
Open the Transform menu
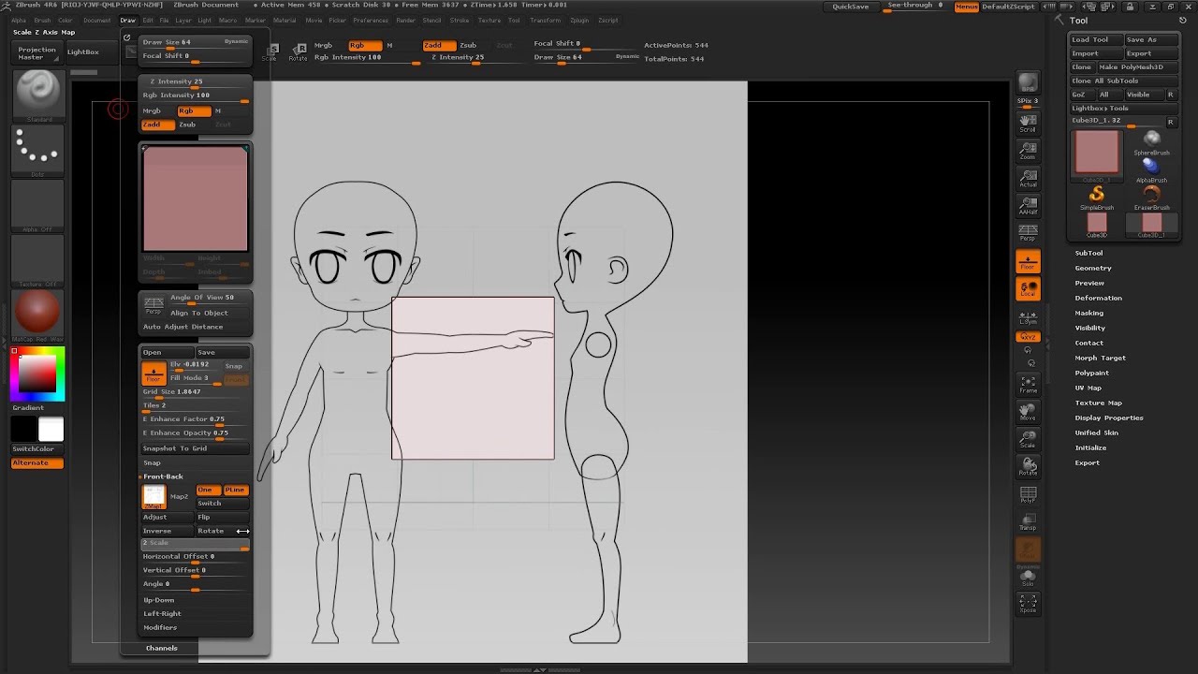pyautogui.click(x=545, y=20)
